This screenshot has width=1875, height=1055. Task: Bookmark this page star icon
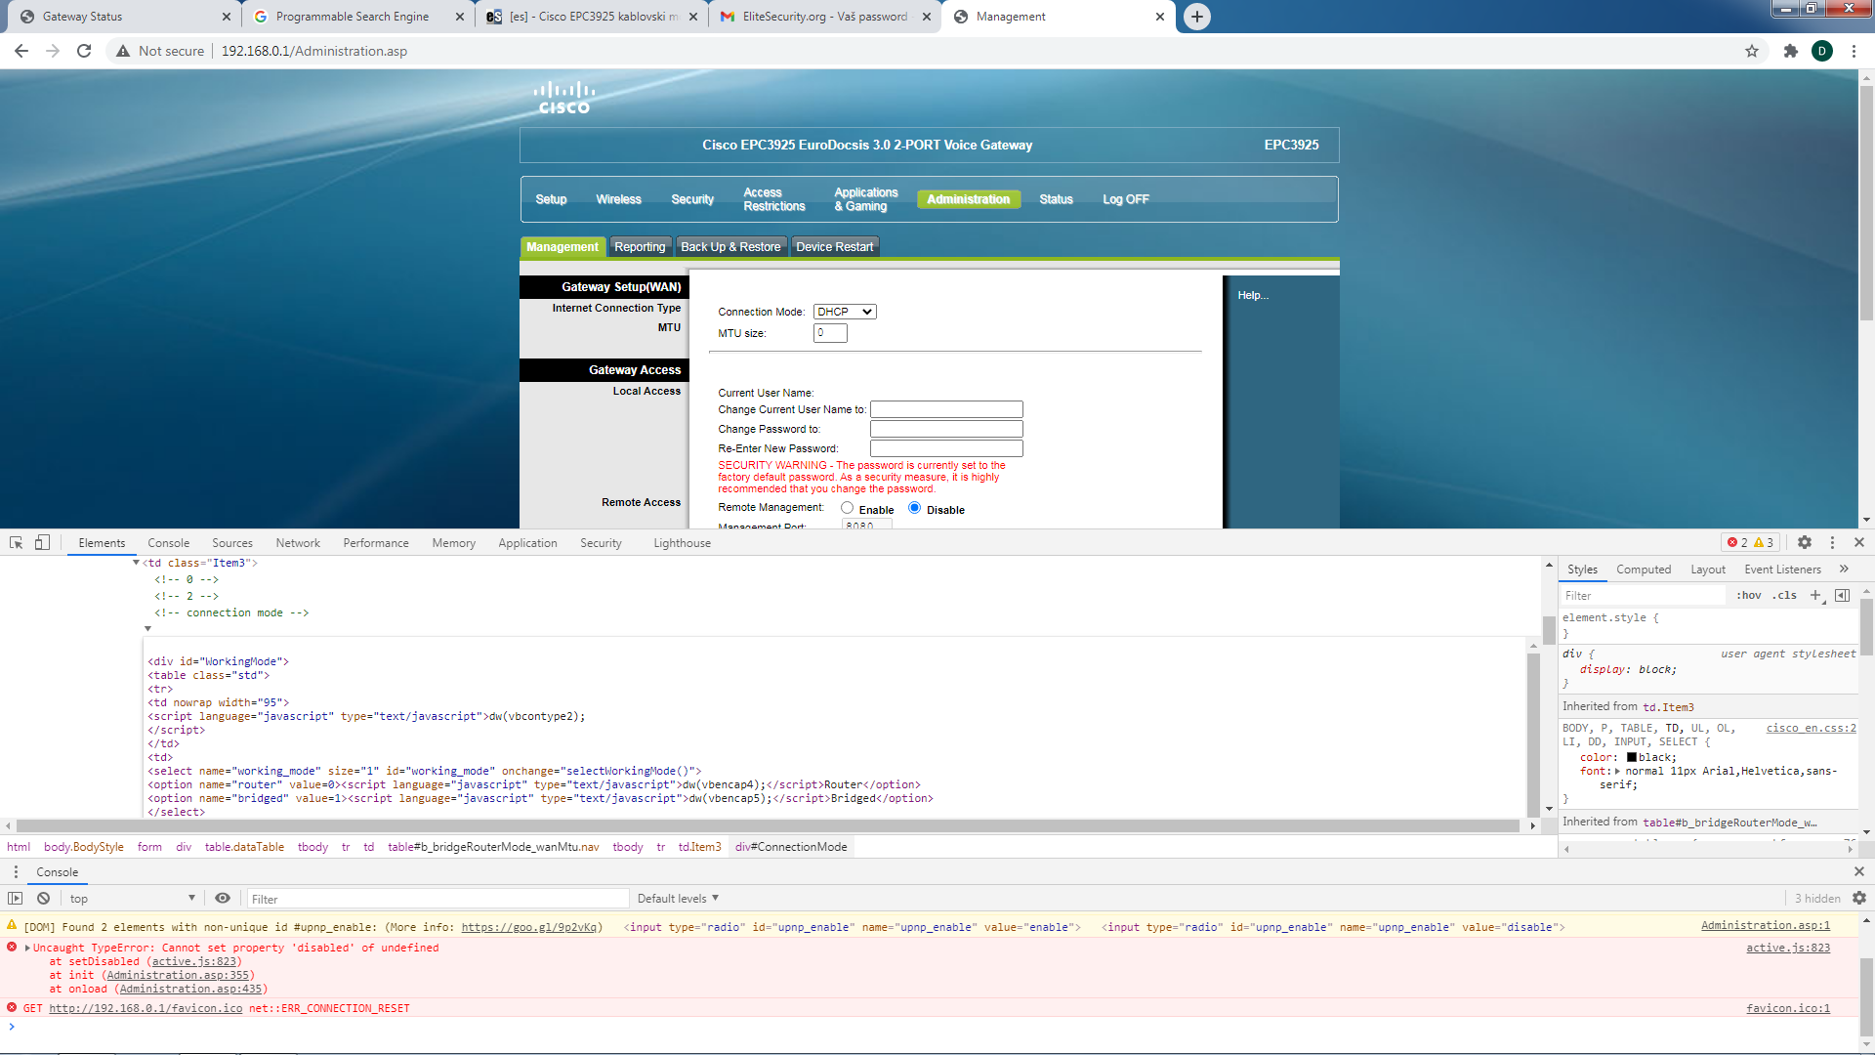[x=1752, y=51]
